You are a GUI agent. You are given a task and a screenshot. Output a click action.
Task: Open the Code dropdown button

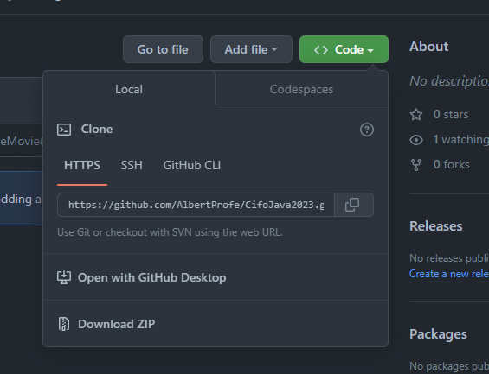click(x=344, y=49)
